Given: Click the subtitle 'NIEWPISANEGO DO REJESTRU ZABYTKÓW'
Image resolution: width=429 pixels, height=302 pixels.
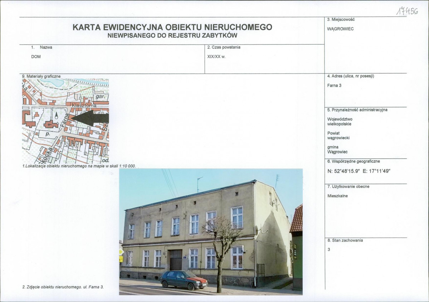Looking at the screenshot, I should (x=172, y=35).
